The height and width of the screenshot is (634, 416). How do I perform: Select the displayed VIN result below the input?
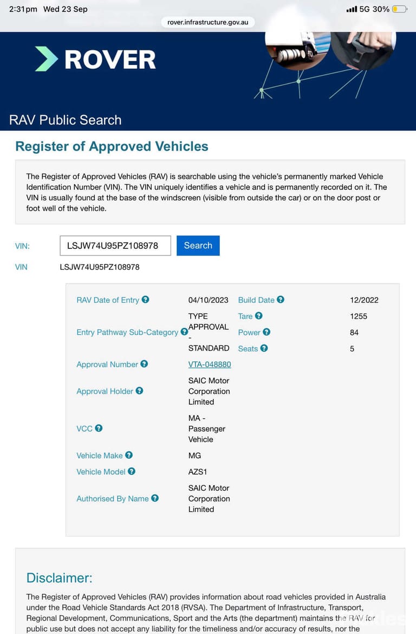(100, 267)
